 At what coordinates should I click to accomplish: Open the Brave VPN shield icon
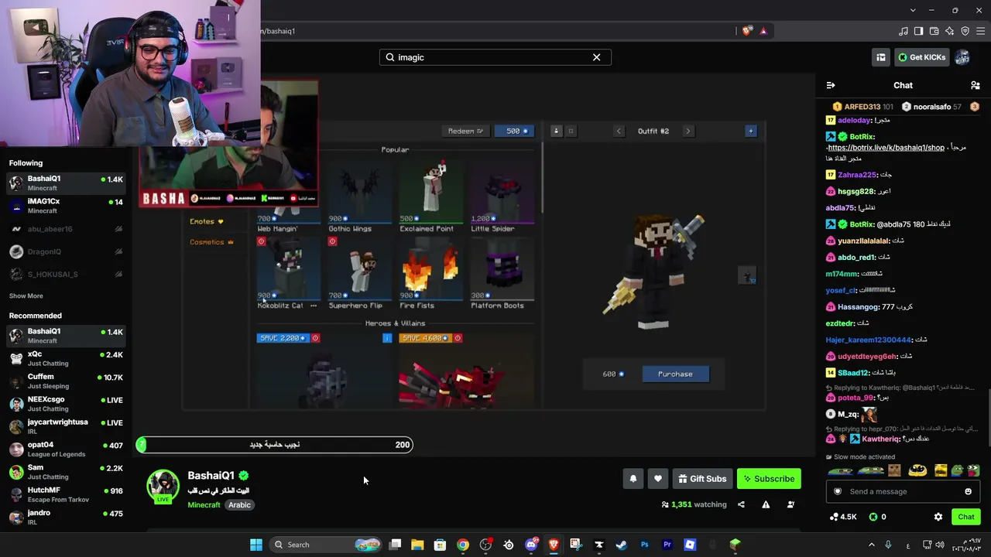click(x=965, y=31)
